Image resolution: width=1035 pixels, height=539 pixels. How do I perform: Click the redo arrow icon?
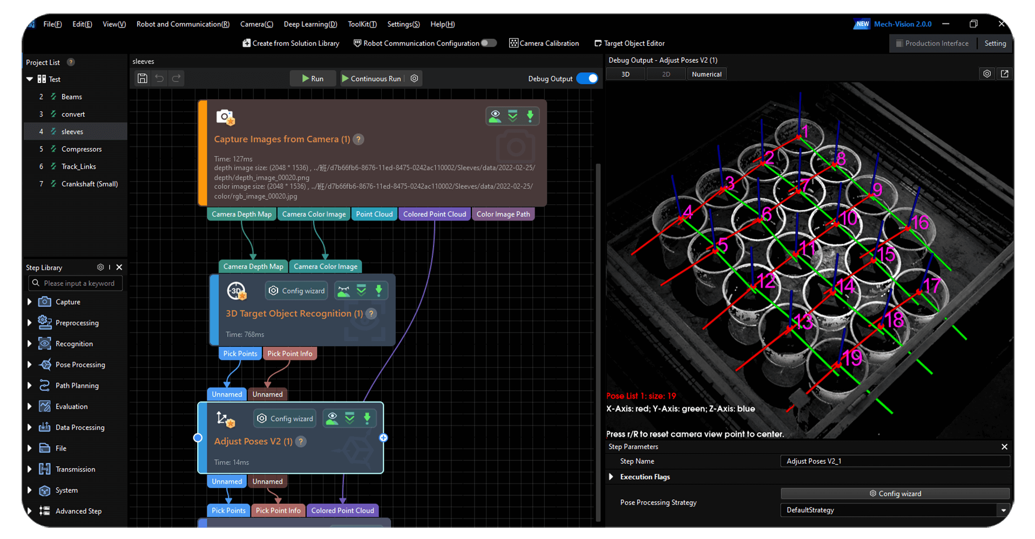coord(176,79)
